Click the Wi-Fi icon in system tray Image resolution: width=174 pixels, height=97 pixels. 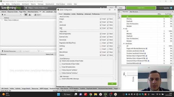coord(157,94)
